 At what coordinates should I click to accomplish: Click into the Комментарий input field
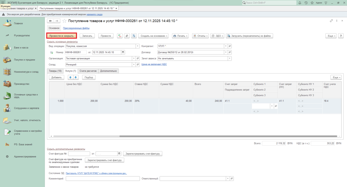pos(103,179)
